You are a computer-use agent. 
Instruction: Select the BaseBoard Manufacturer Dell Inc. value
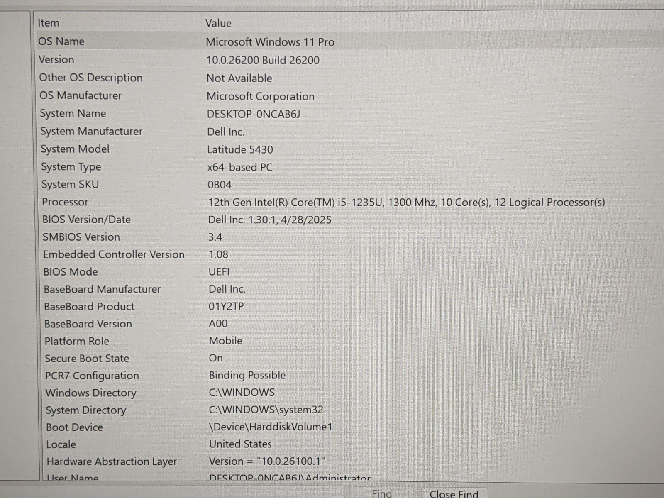point(227,289)
